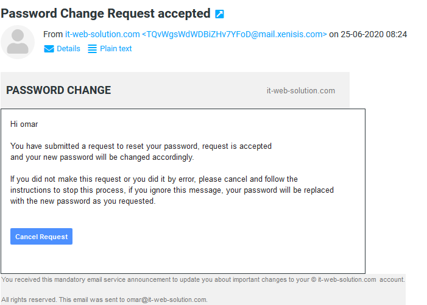427x305 pixels.
Task: Click the received date 25-06-2020 08:24
Action: pyautogui.click(x=373, y=34)
